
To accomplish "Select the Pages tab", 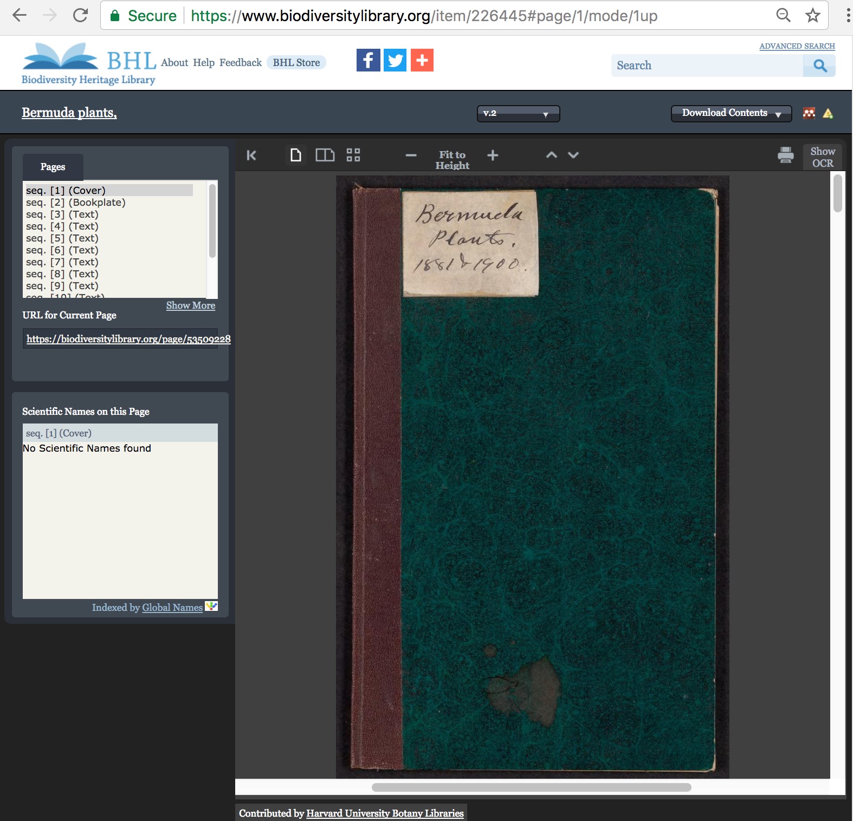I will 53,167.
